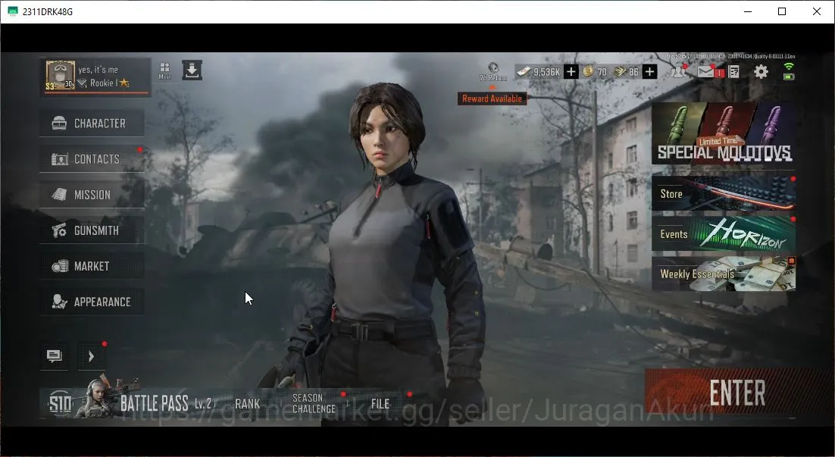Open the Rank tab
Image resolution: width=835 pixels, height=457 pixels.
[248, 404]
